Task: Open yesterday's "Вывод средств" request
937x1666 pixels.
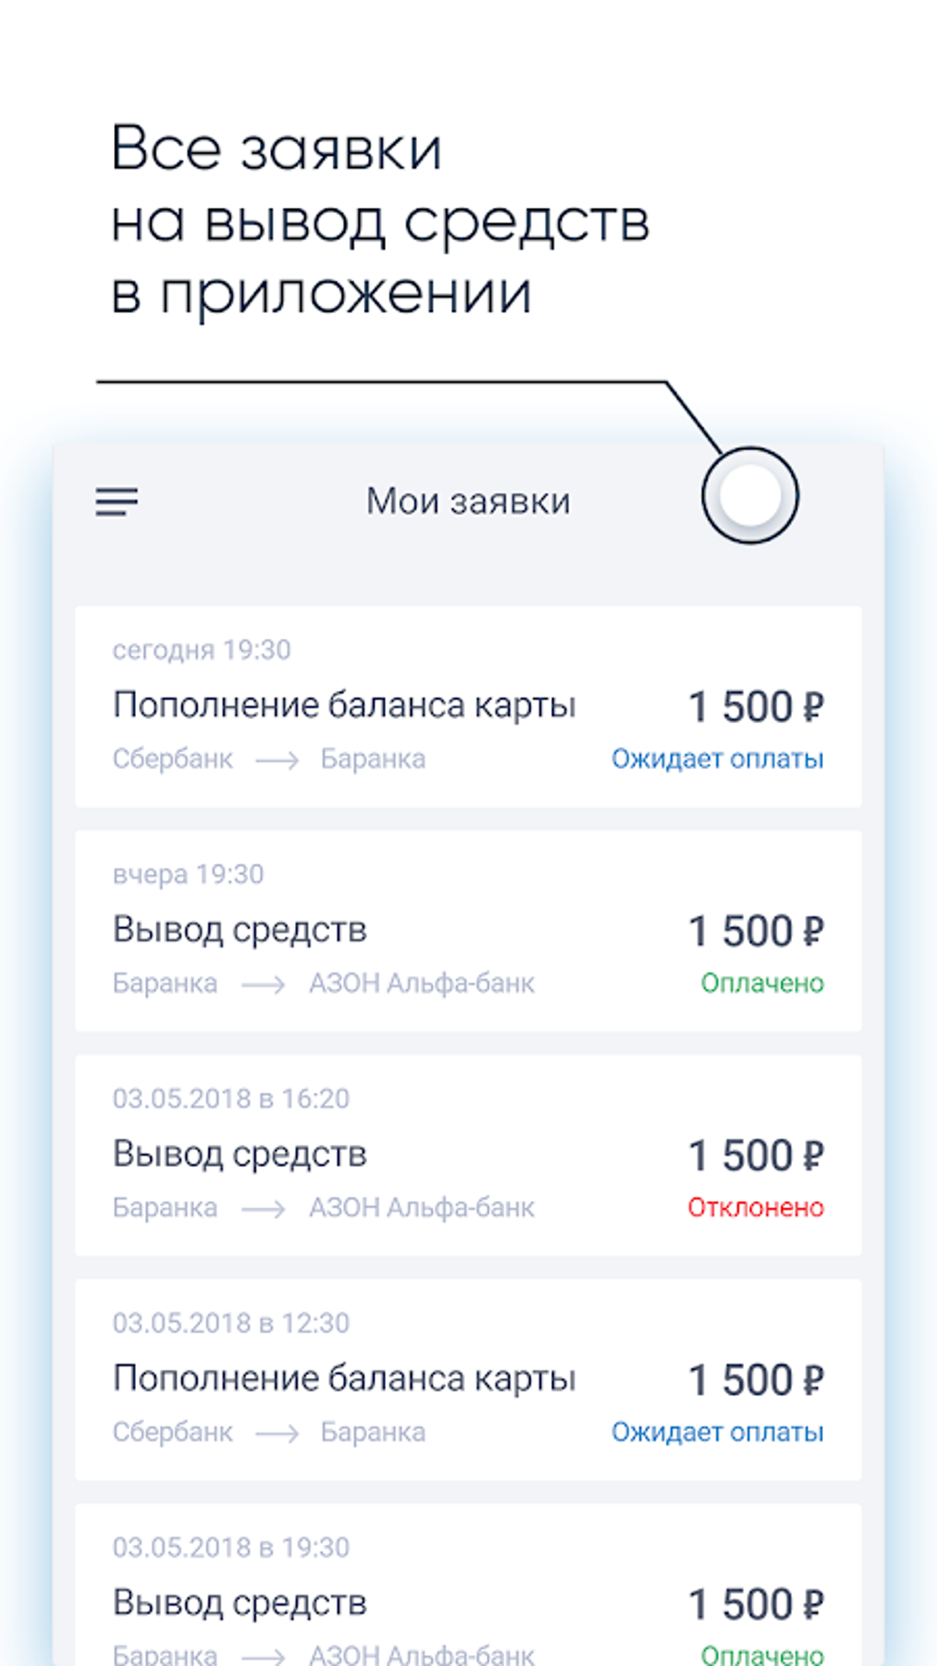Action: point(240,929)
